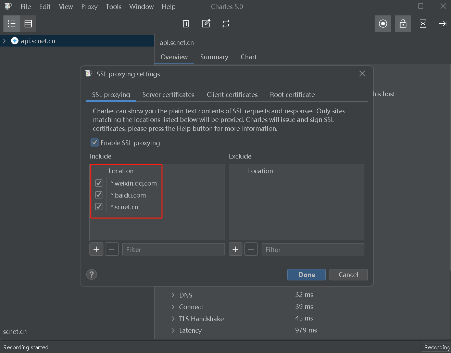Switch to the Server certificates tab
Viewport: 451px width, 353px height.
(168, 94)
